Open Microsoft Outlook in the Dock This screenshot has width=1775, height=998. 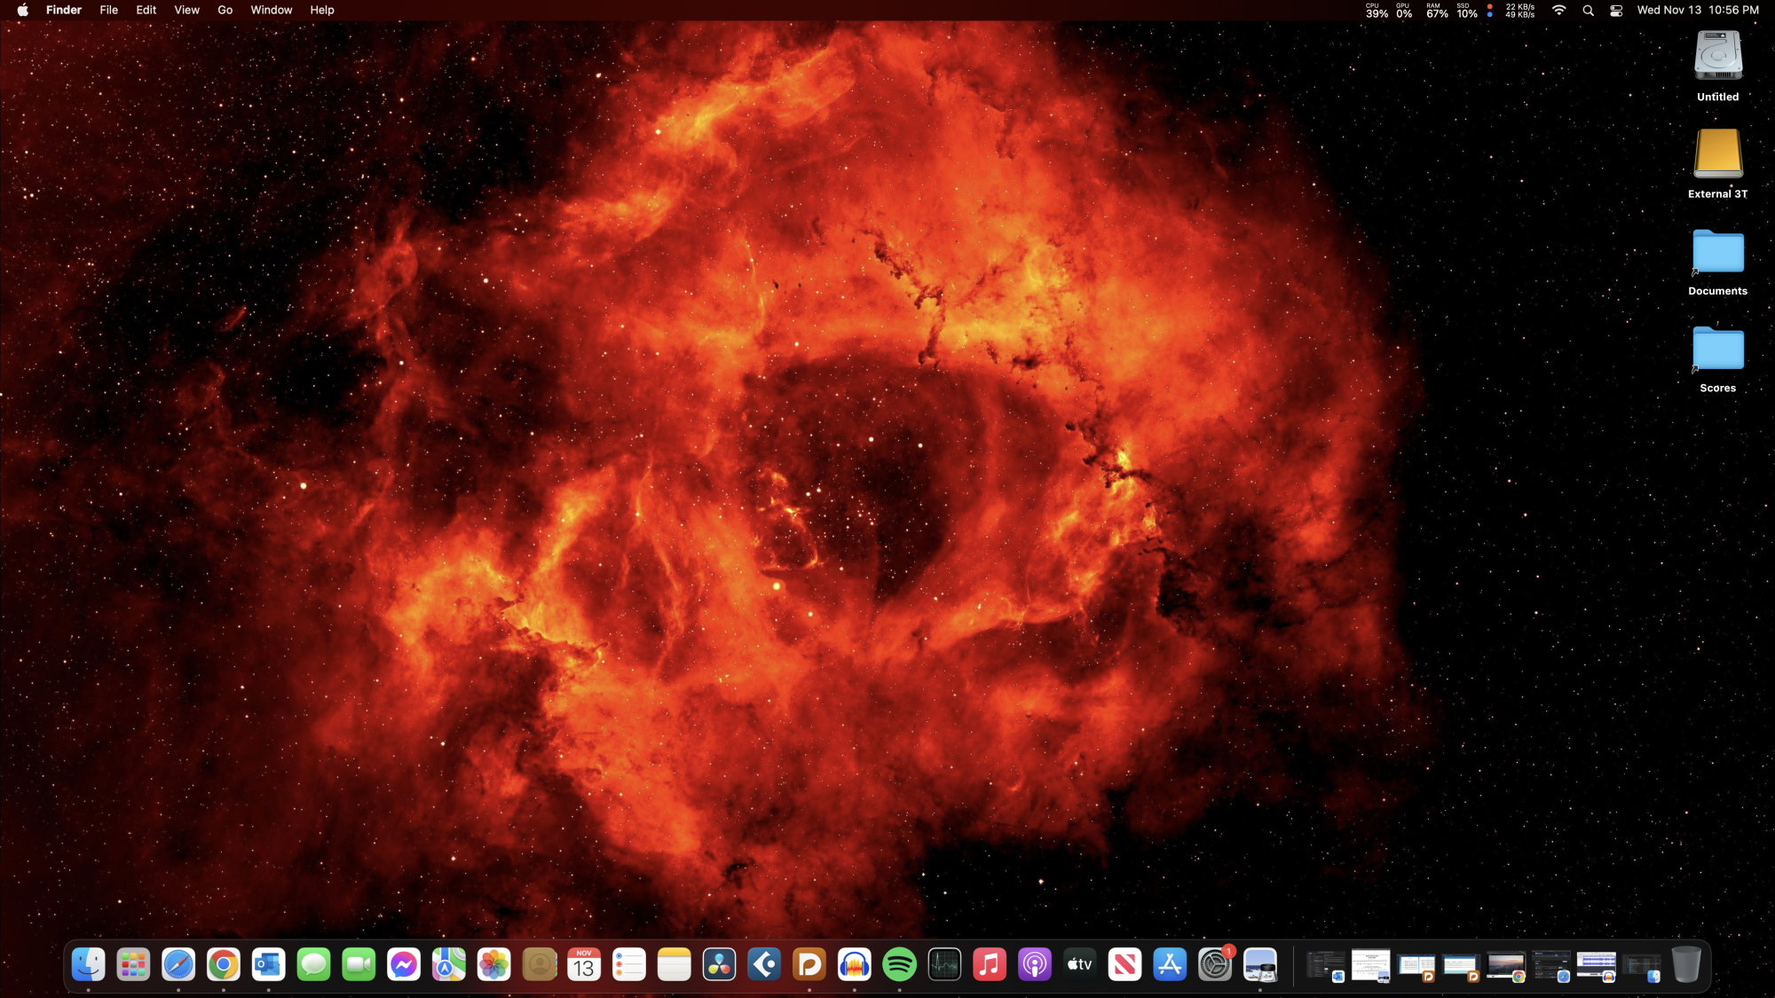268,964
